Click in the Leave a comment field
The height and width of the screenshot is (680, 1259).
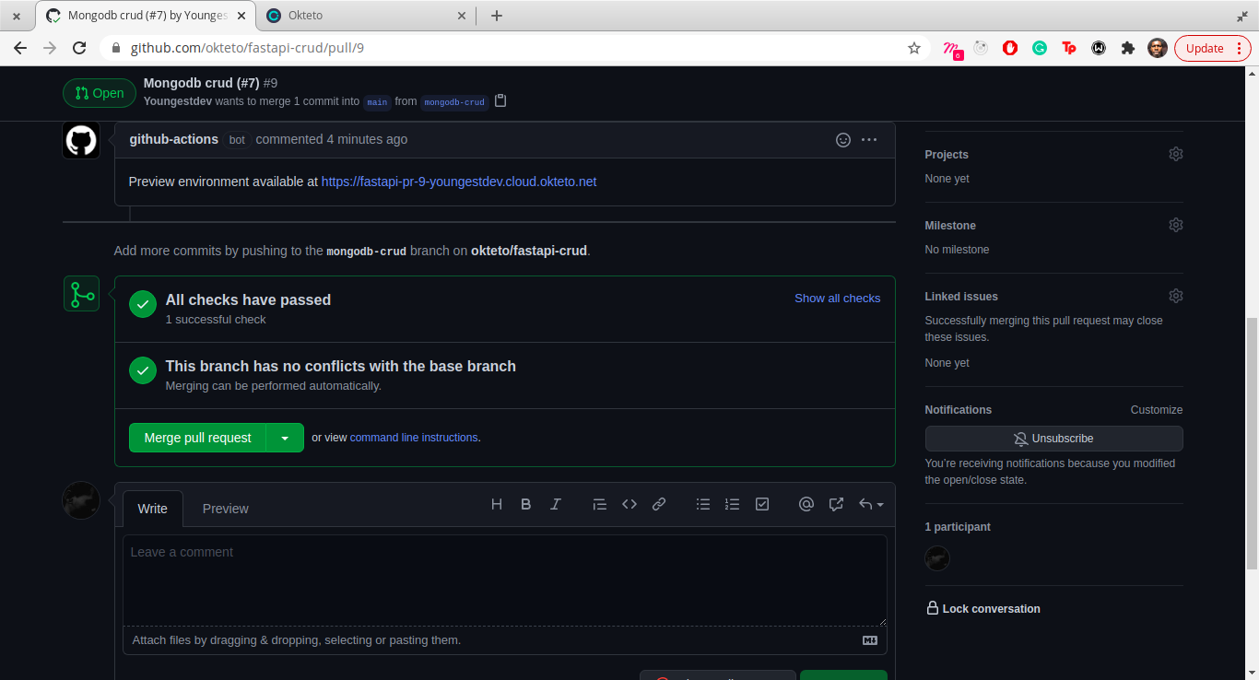tap(505, 580)
